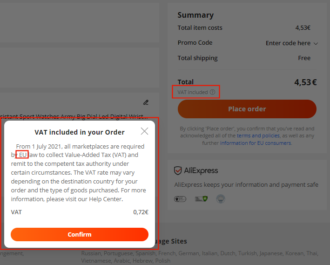Click the Place order button
The image size is (330, 265).
point(247,109)
